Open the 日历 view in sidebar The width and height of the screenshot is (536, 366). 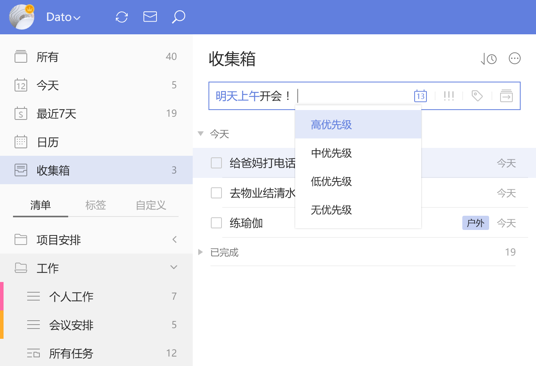[x=47, y=142]
